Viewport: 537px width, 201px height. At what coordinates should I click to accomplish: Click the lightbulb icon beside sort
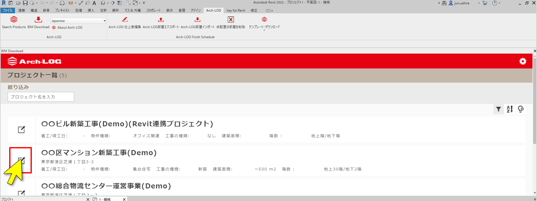point(521,109)
